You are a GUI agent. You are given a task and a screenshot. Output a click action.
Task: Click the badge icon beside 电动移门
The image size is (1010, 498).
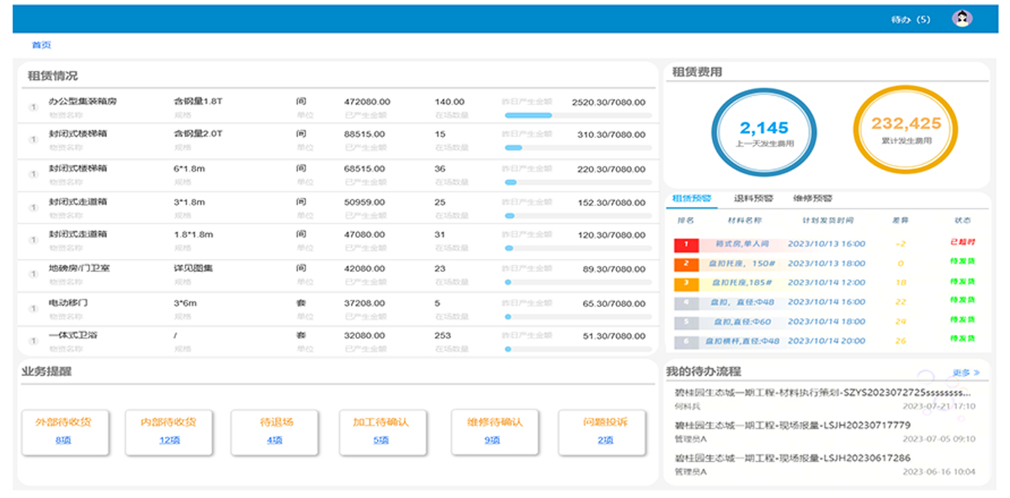pyautogui.click(x=32, y=306)
